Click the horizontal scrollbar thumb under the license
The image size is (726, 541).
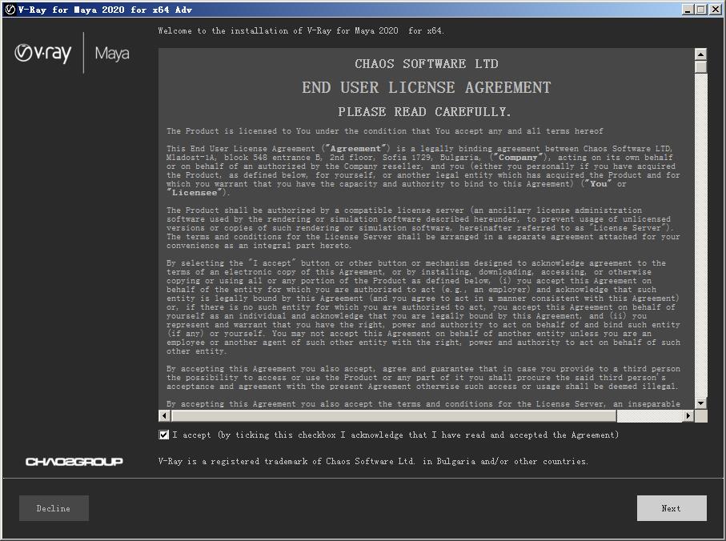pos(394,415)
